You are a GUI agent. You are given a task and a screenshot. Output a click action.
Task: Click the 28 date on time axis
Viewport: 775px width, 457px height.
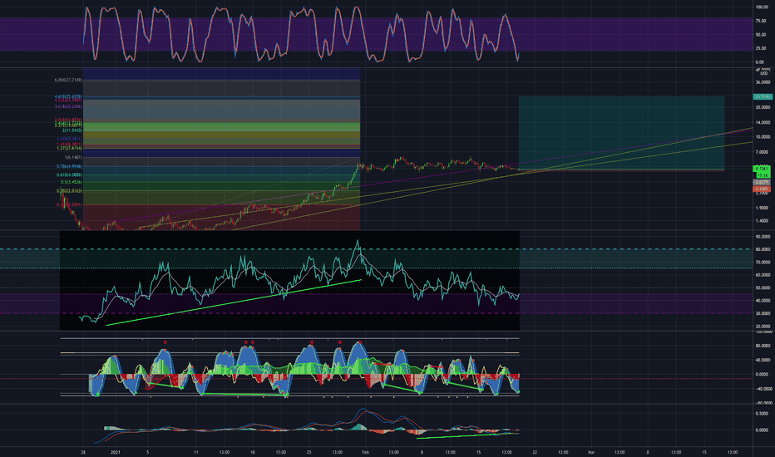pyautogui.click(x=83, y=452)
